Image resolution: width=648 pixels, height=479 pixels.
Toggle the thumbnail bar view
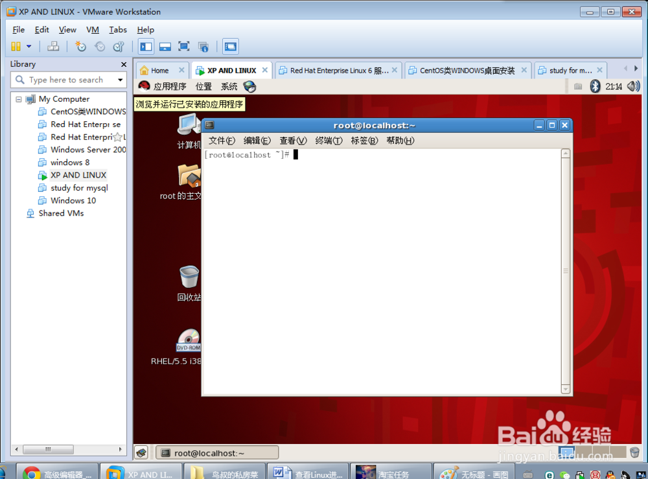pos(165,46)
